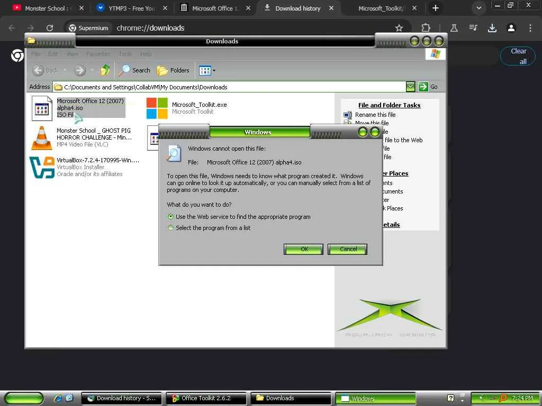Switch to the YTMP3 browser tab
The width and height of the screenshot is (542, 406).
[x=132, y=8]
